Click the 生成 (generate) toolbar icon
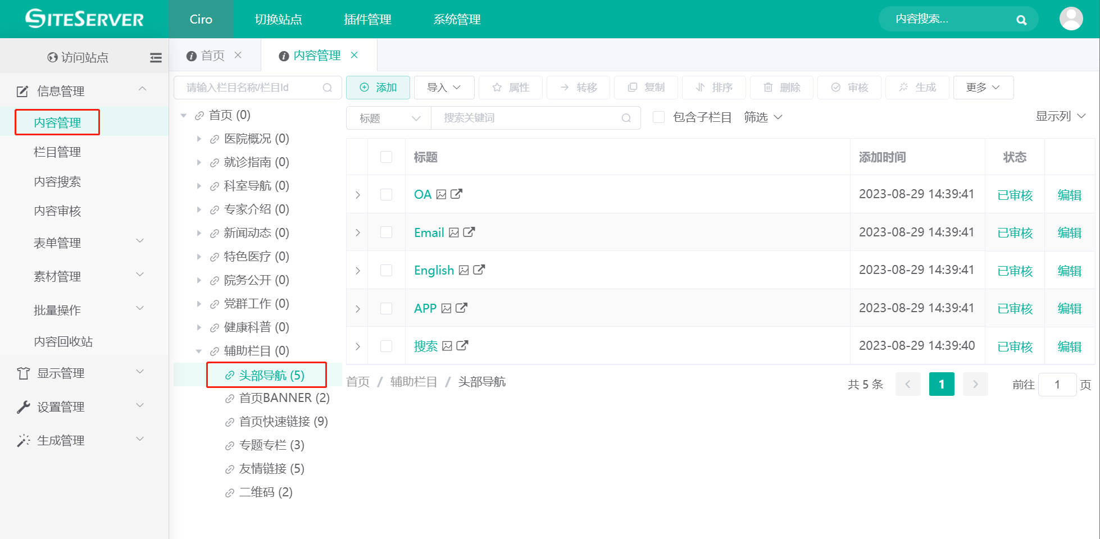 point(917,88)
